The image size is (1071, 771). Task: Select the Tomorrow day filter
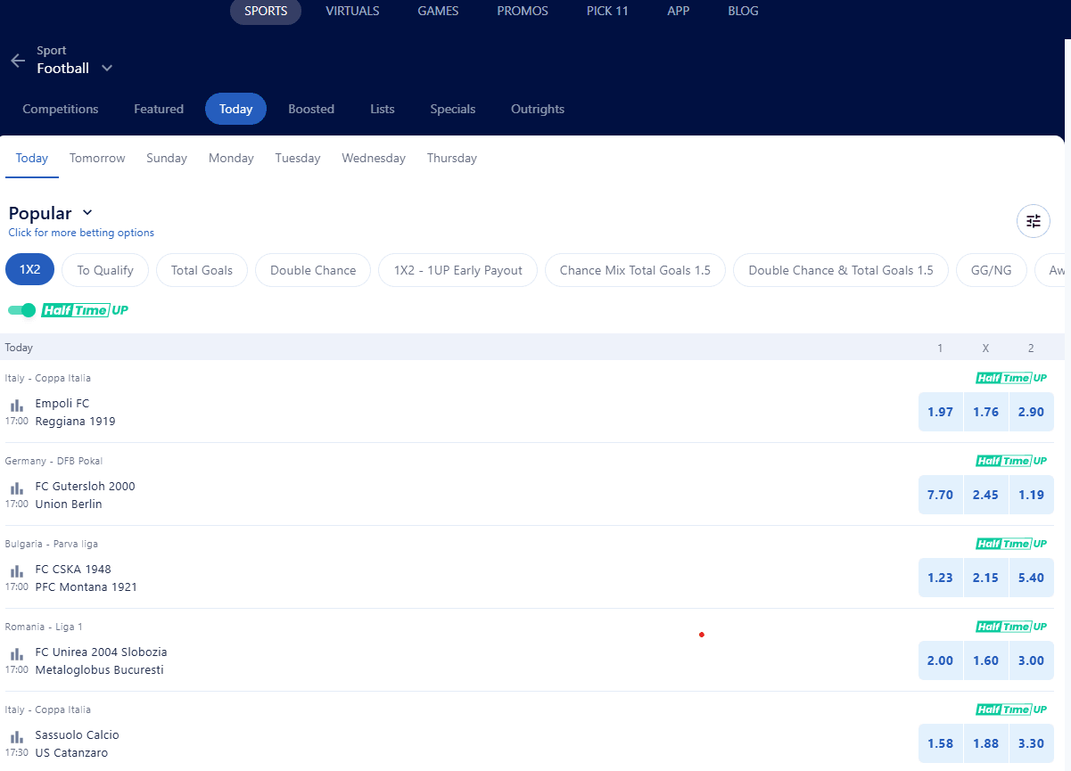[97, 158]
